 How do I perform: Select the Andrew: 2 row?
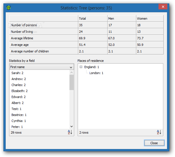[40, 79]
